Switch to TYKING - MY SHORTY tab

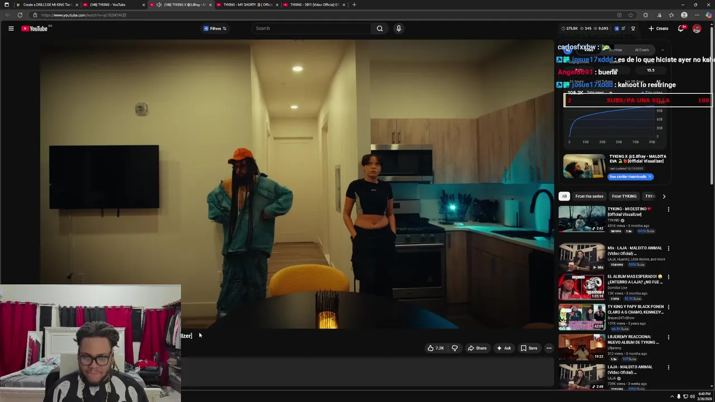click(246, 4)
